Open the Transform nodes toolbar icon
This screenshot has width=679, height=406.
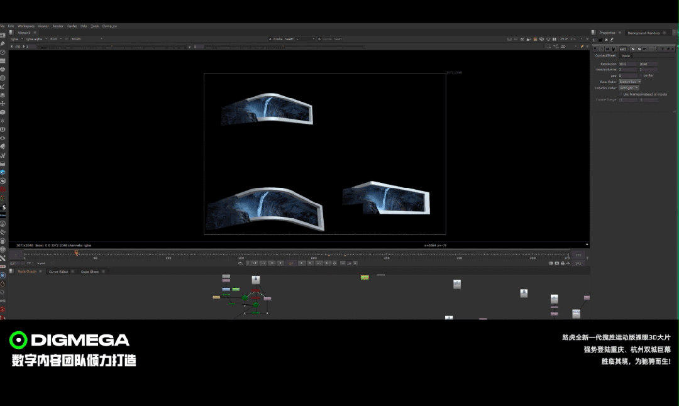pyautogui.click(x=3, y=104)
